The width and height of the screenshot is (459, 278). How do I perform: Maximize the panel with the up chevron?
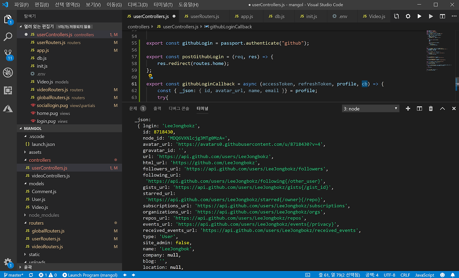pyautogui.click(x=443, y=108)
